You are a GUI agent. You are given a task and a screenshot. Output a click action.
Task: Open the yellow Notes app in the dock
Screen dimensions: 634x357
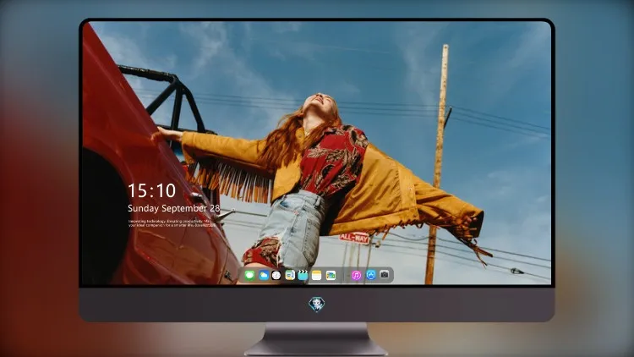(317, 275)
